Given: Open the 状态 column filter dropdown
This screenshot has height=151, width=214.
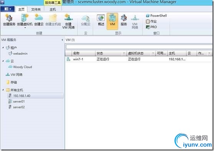Looking at the screenshot, I should tap(124, 53).
